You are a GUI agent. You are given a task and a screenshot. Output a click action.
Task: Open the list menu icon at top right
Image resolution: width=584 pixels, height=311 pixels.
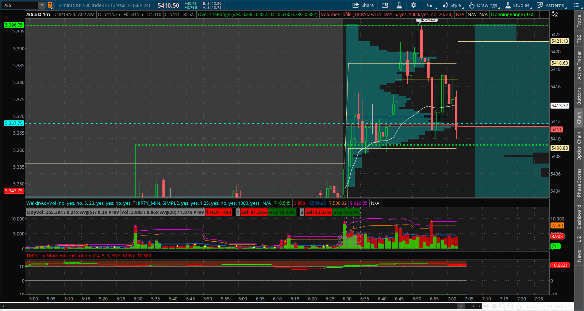[576, 5]
